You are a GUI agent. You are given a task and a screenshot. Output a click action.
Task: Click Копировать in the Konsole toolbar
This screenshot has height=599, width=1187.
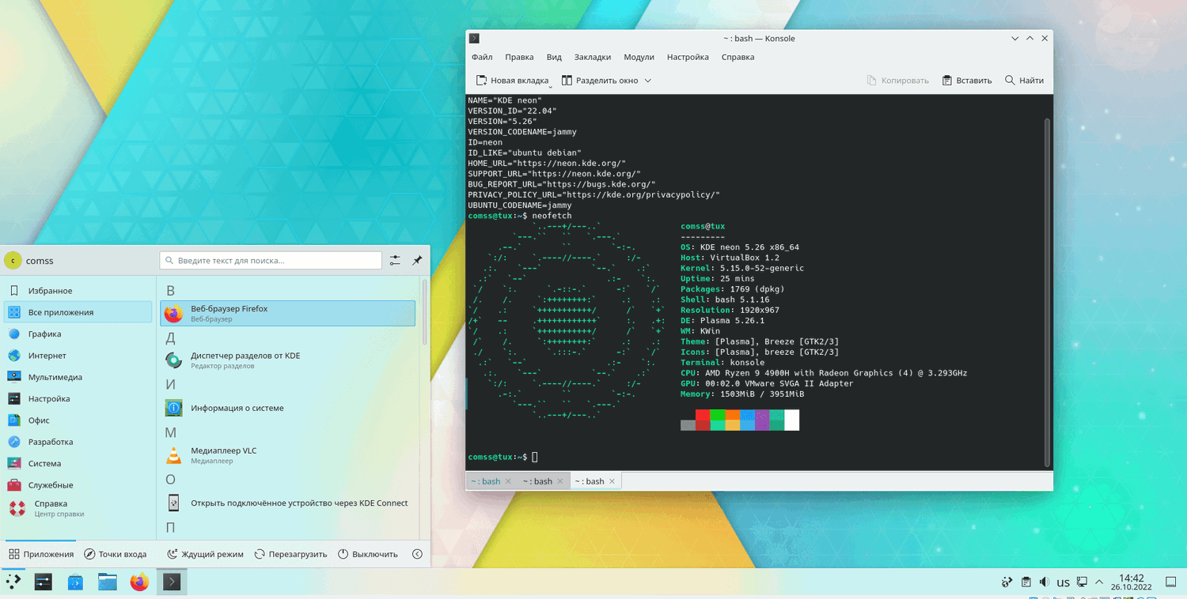[897, 81]
